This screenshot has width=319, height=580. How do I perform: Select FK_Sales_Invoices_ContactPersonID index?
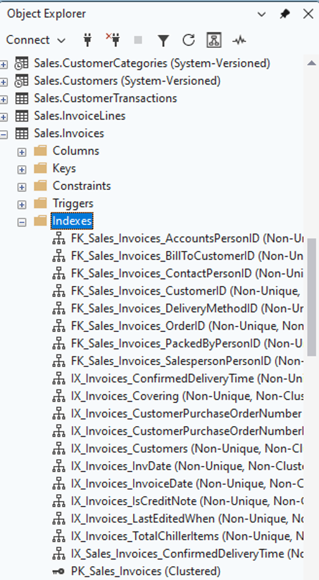coord(187,273)
